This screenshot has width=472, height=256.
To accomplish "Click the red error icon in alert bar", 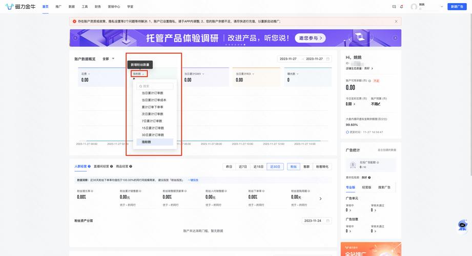I will click(74, 22).
